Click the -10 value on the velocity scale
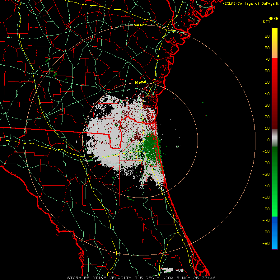This screenshot has width=280, height=280. coord(266,152)
